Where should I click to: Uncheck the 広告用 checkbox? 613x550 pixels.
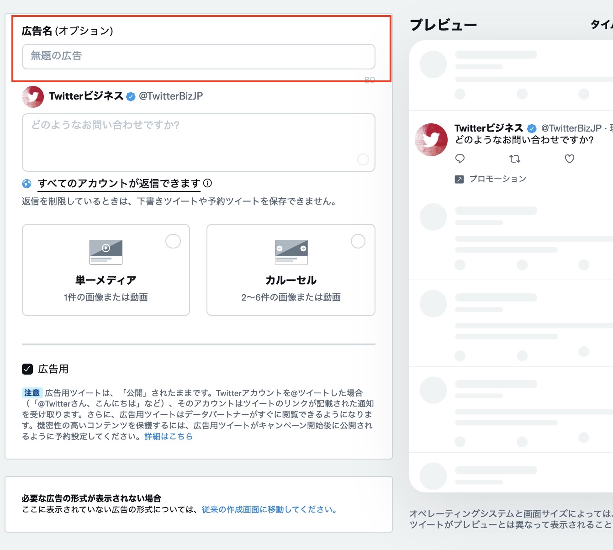[x=27, y=369]
